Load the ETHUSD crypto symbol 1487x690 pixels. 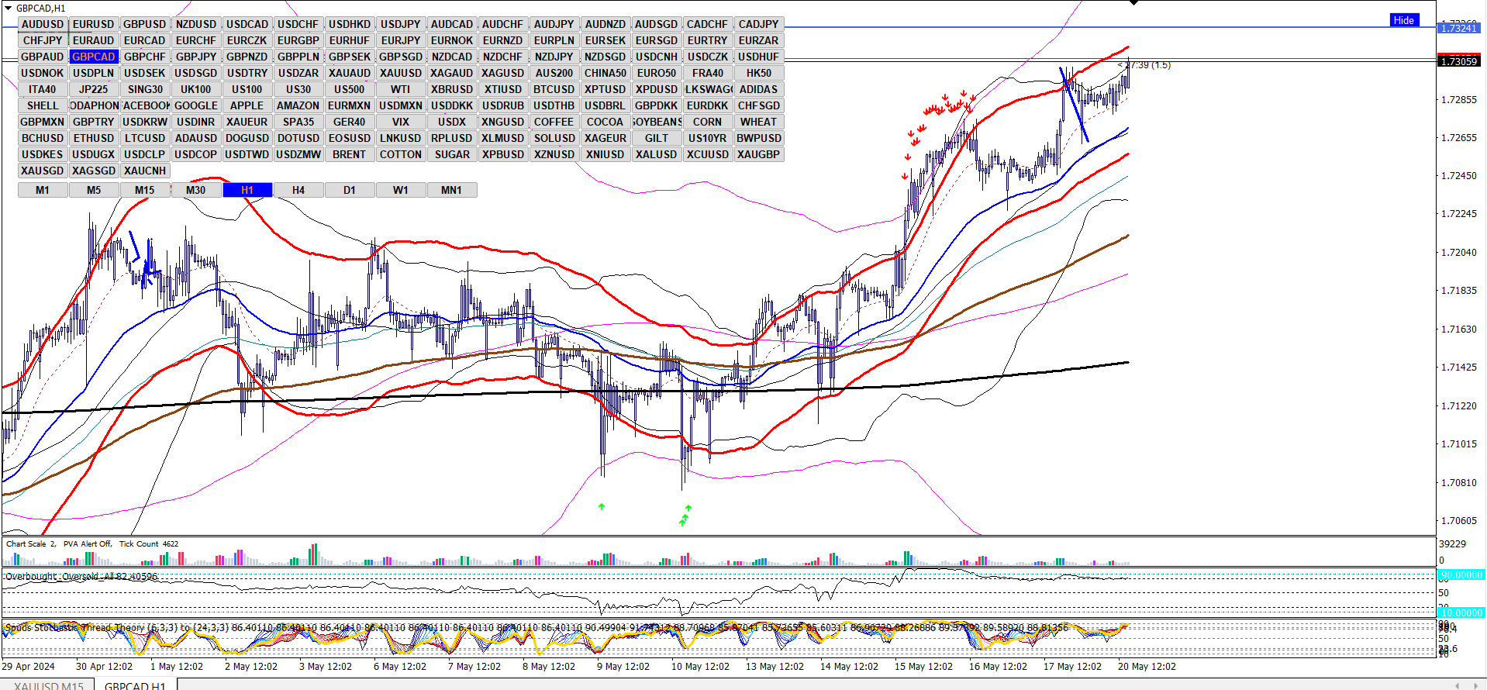pyautogui.click(x=94, y=138)
